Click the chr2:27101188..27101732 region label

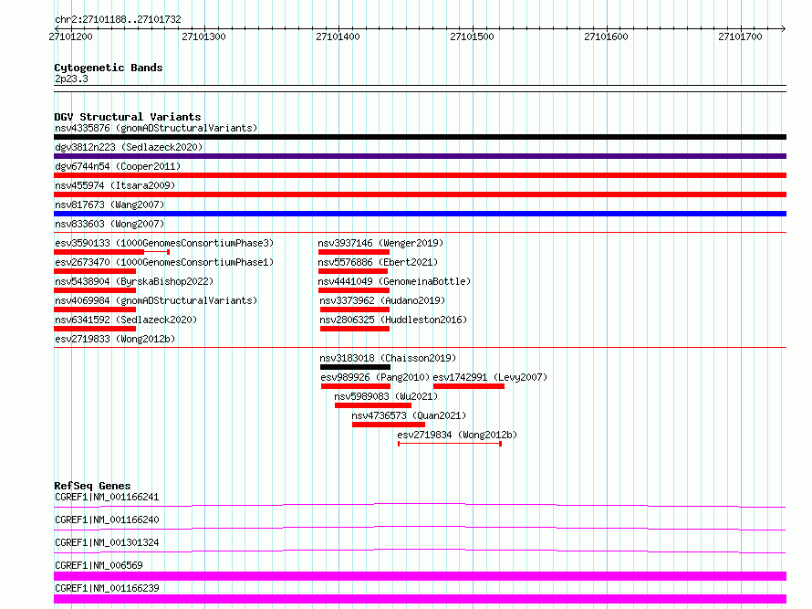118,19
